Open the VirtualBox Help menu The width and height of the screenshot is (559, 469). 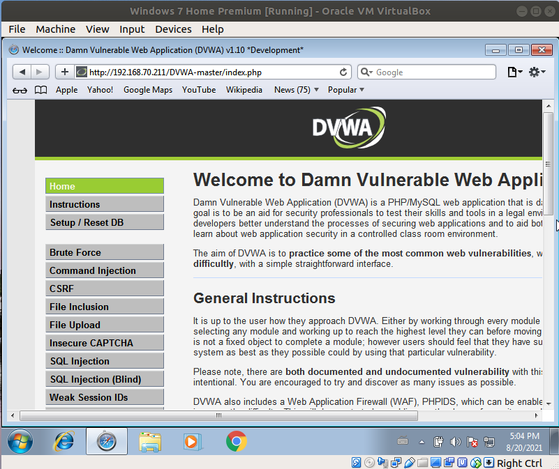(x=212, y=29)
